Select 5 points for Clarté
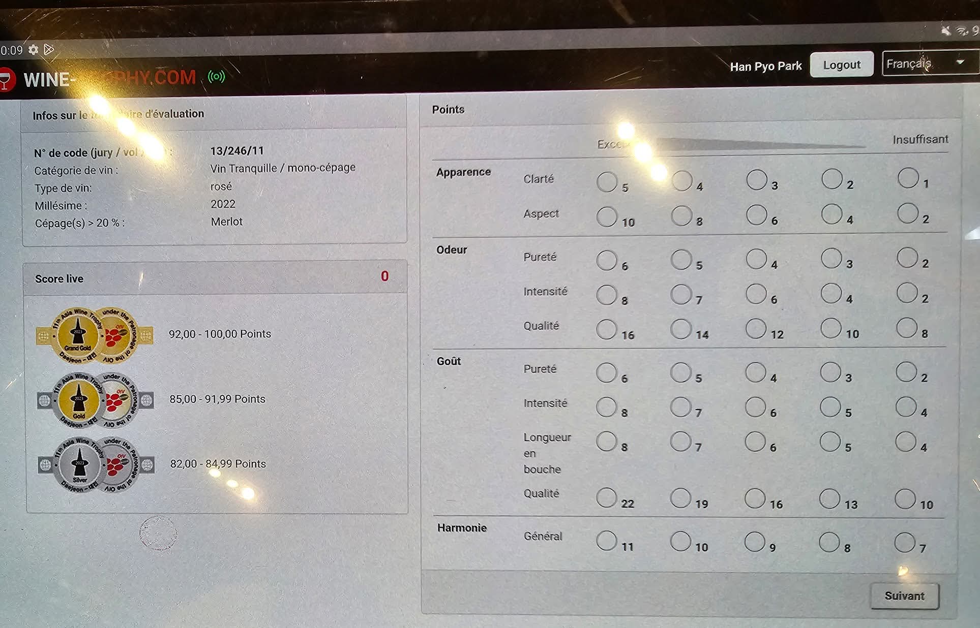This screenshot has height=628, width=980. click(x=607, y=182)
